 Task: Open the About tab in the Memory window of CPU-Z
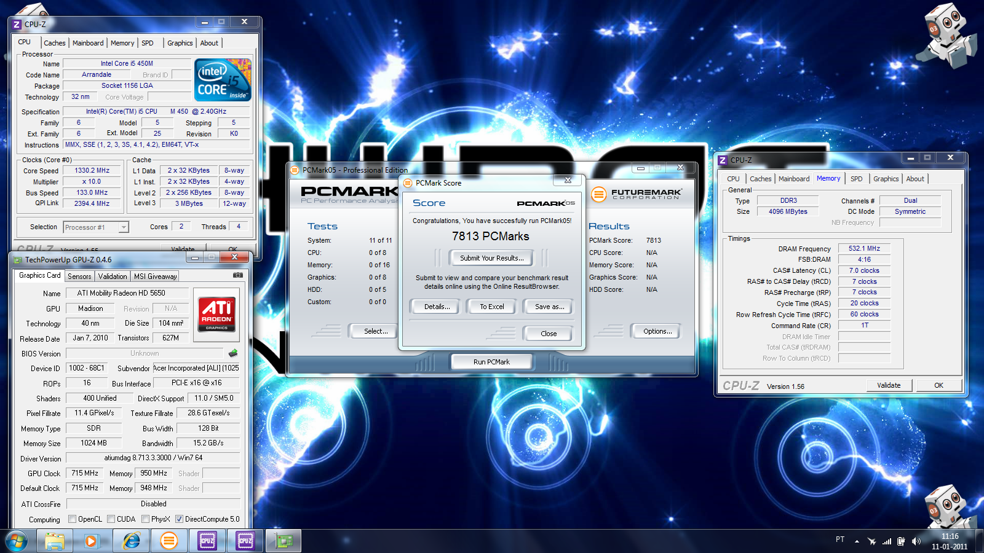(x=915, y=179)
